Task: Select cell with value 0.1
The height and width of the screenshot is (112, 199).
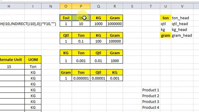Action: tap(81, 41)
